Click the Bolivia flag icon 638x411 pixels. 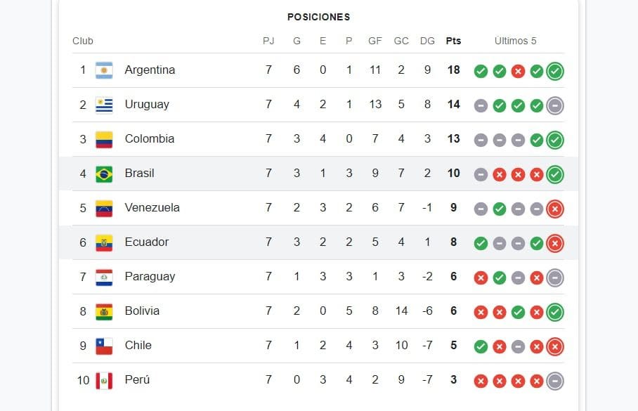tap(104, 311)
